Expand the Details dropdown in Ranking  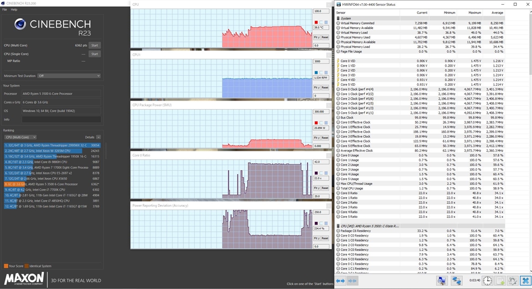[x=98, y=137]
